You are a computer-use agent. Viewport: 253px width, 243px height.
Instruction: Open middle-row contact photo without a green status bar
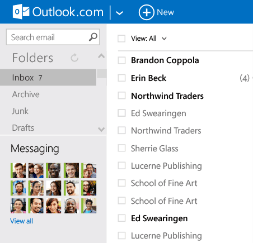[x=54, y=188]
